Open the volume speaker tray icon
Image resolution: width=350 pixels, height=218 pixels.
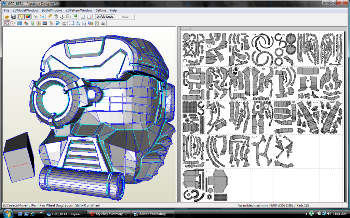tap(328, 214)
